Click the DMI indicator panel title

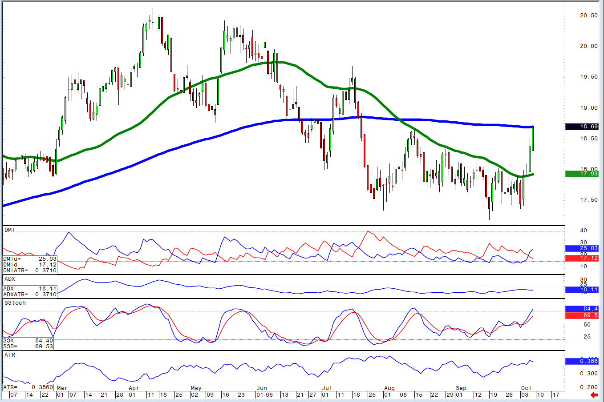pyautogui.click(x=9, y=230)
